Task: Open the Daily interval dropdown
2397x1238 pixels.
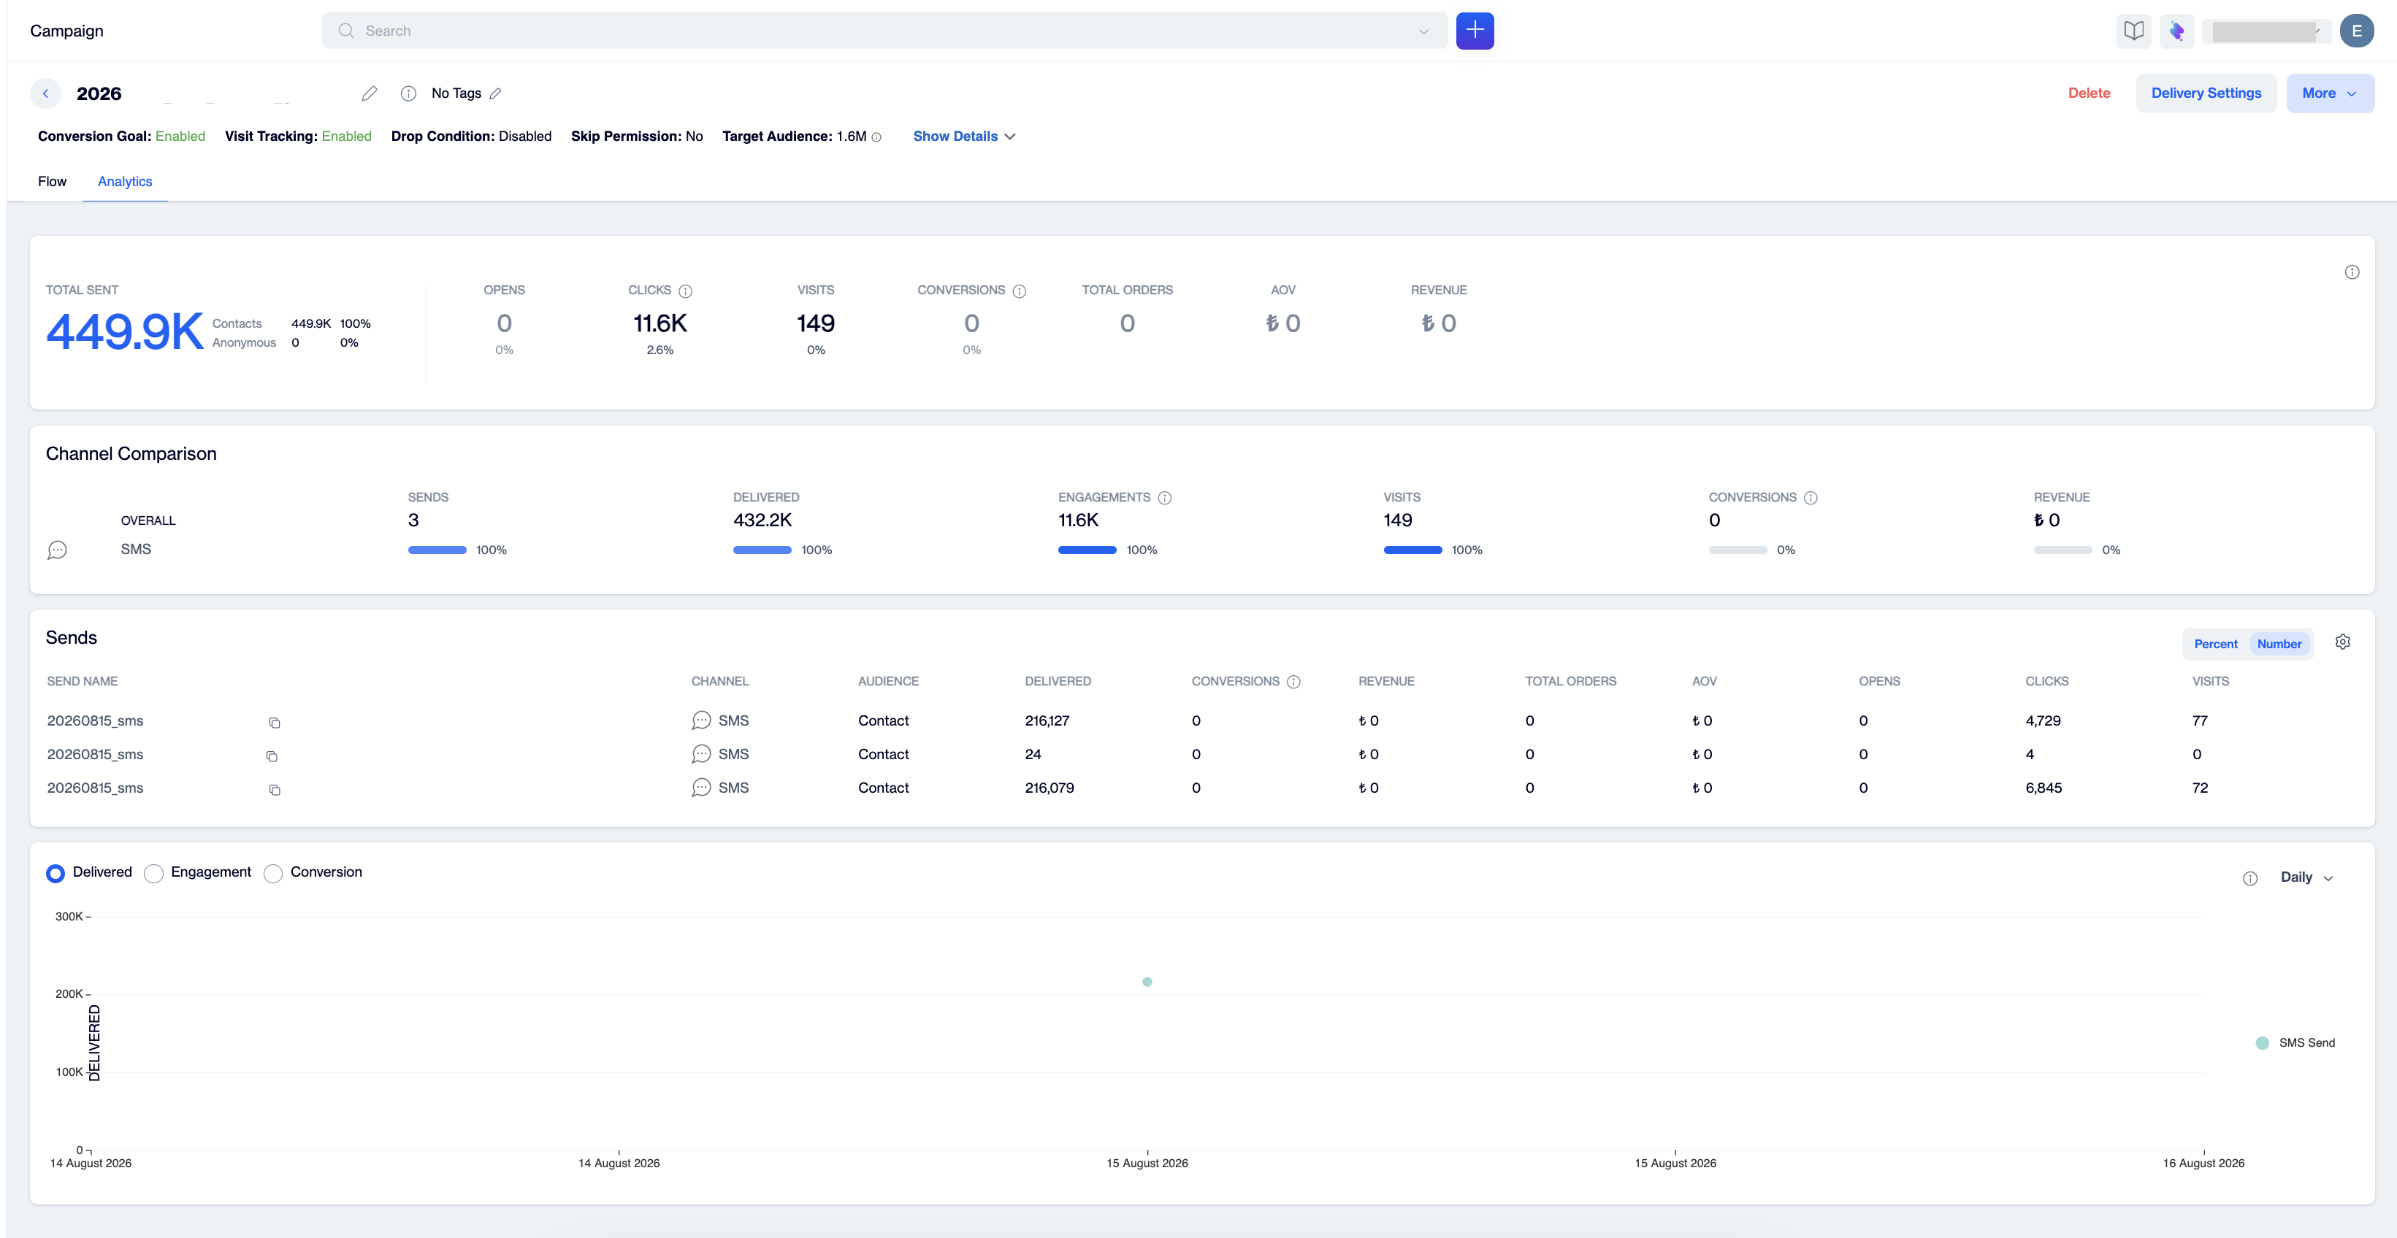Action: click(2306, 877)
